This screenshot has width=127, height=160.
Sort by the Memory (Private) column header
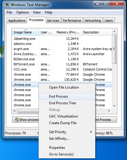click(x=67, y=32)
